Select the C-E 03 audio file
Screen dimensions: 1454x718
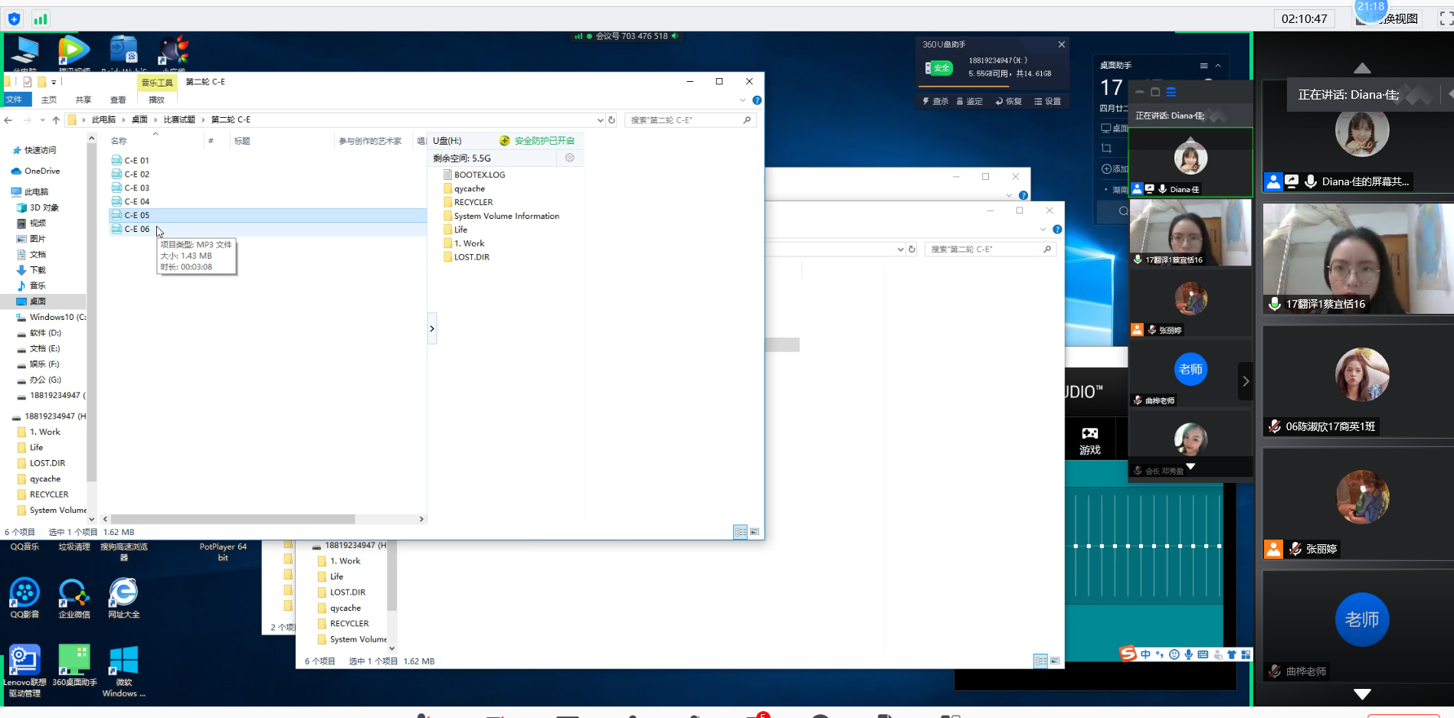[x=137, y=188]
